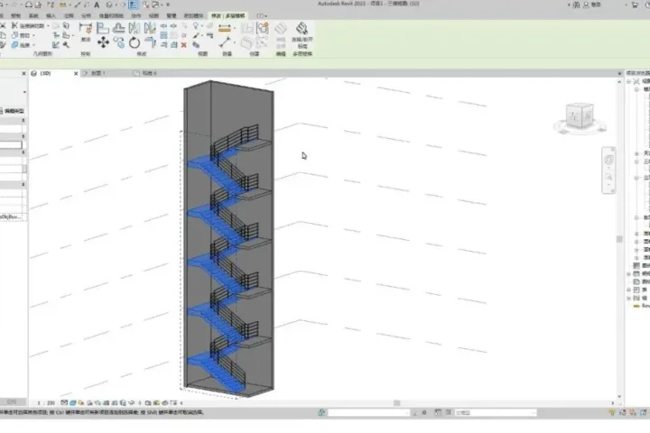
Task: Open the Add-Ins ribbon tab
Action: point(193,15)
